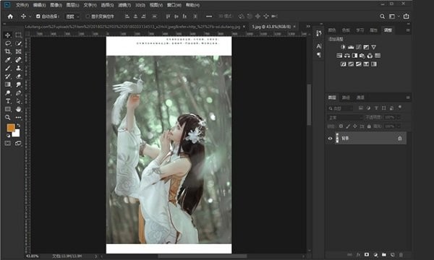Select the Crop tool
This screenshot has width=434, height=260.
click(x=8, y=51)
